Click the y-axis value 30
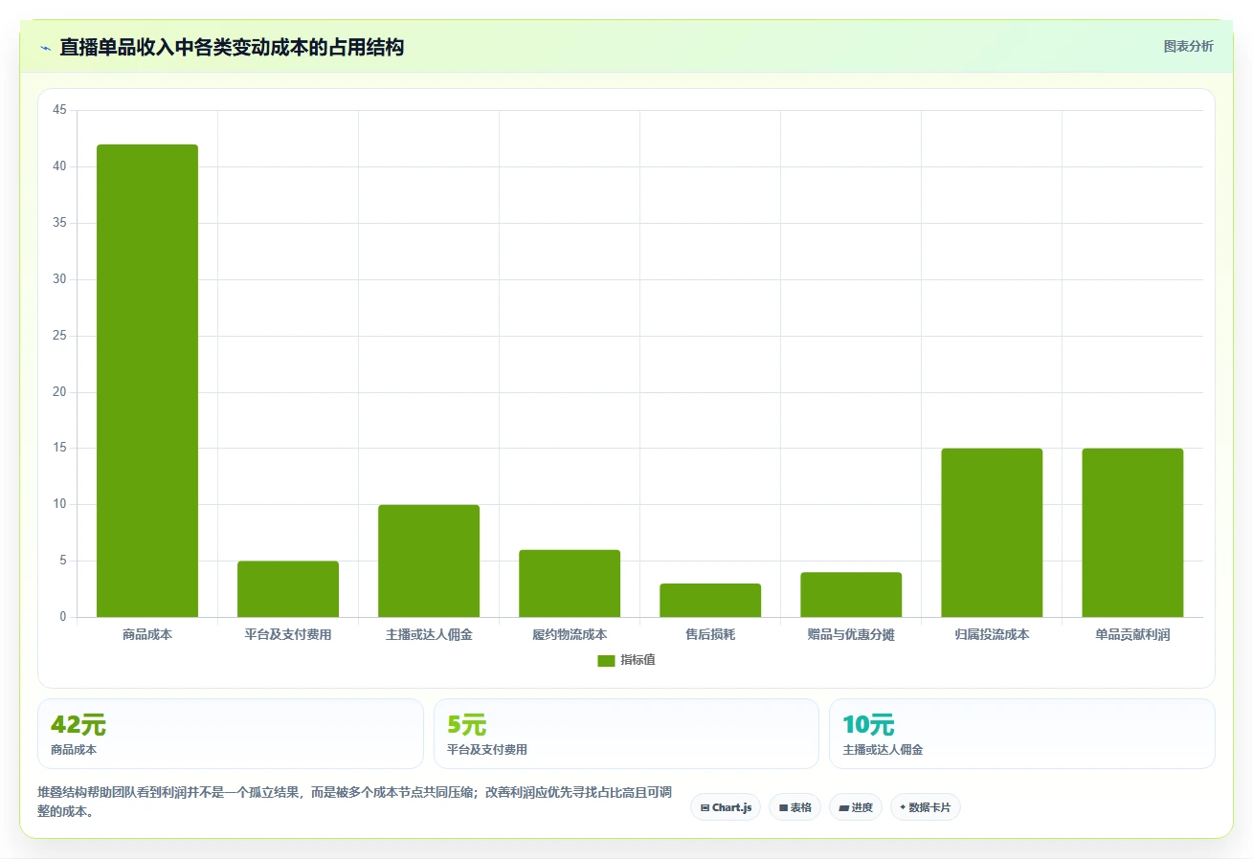This screenshot has width=1253, height=859. (59, 279)
